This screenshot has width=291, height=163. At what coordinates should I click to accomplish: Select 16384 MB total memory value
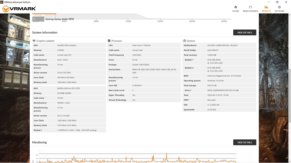pyautogui.click(x=212, y=55)
